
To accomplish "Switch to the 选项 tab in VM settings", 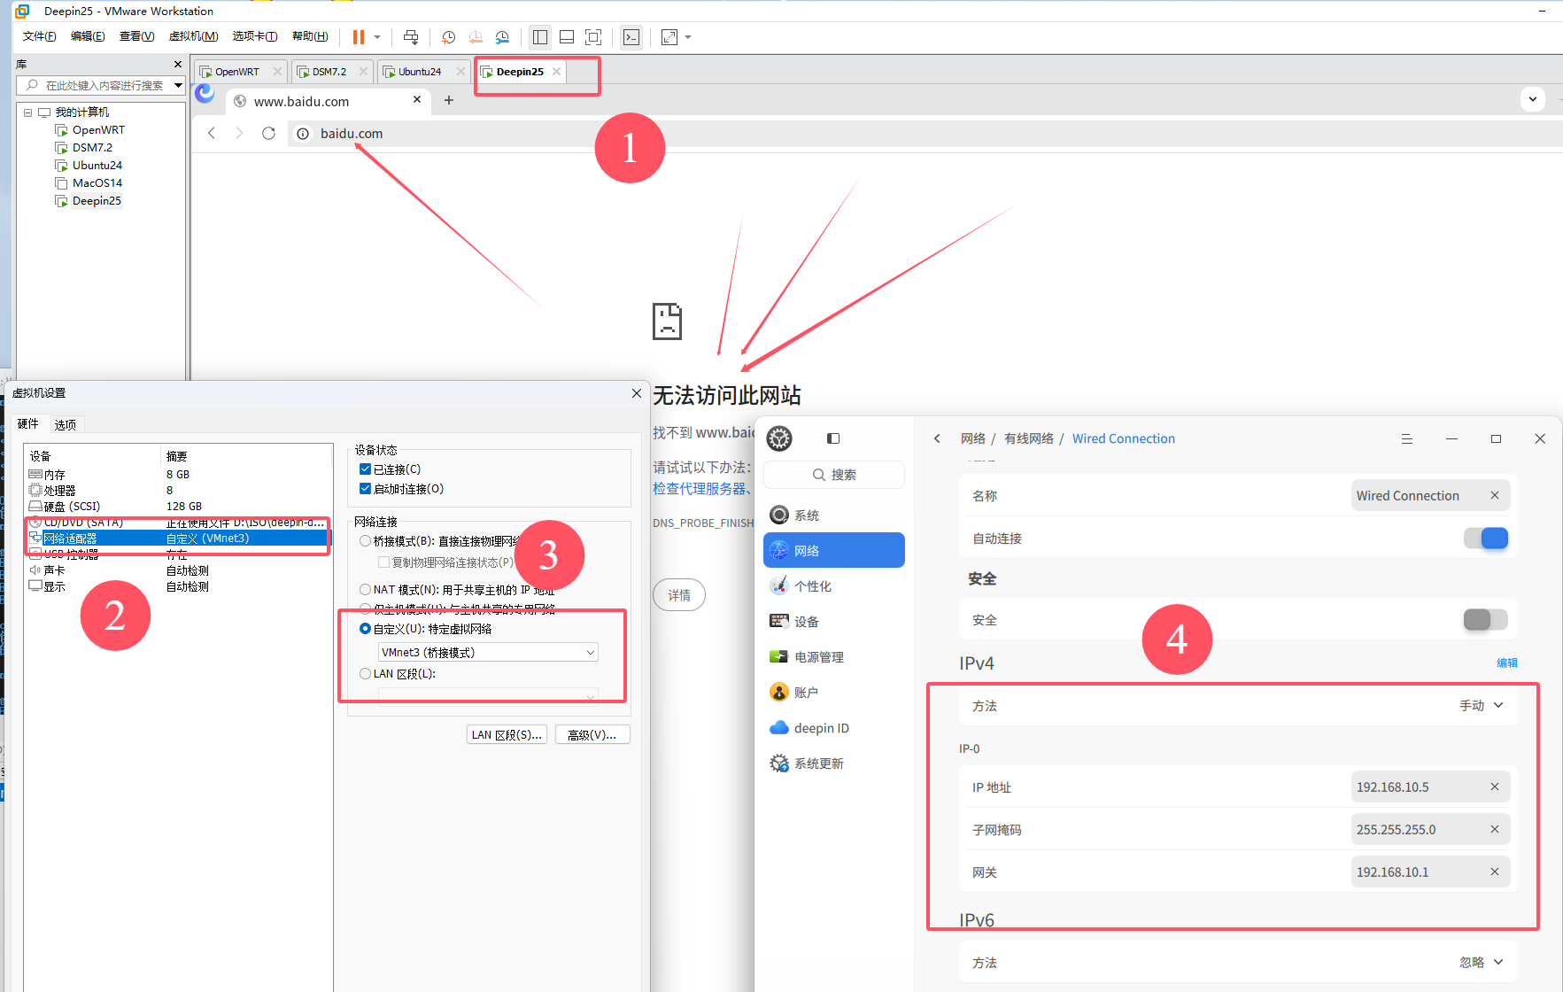I will (65, 425).
